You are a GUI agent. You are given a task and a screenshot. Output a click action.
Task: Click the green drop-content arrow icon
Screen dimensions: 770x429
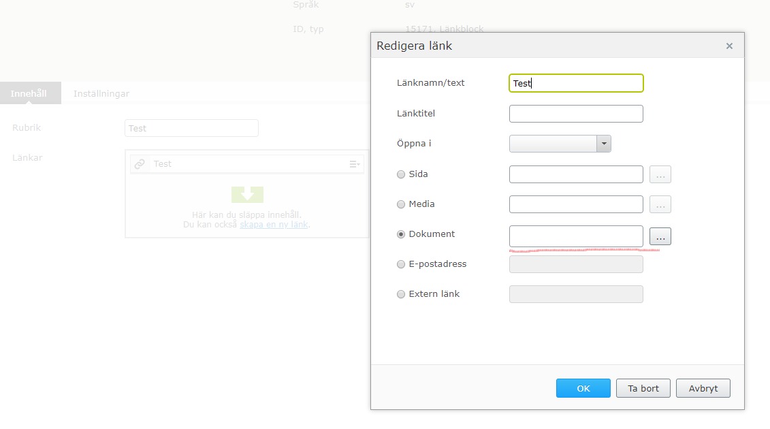247,195
